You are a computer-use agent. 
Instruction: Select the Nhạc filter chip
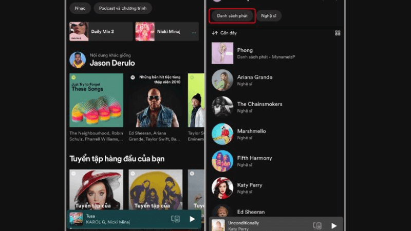point(80,8)
